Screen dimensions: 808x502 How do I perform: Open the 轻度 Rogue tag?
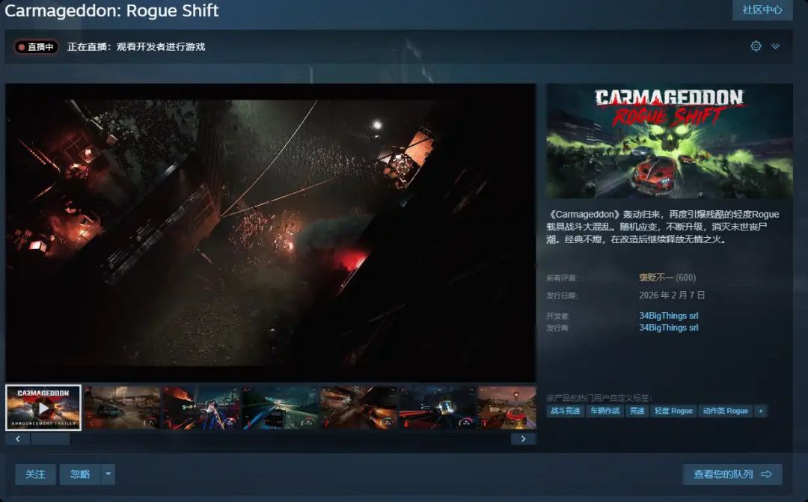pyautogui.click(x=673, y=411)
